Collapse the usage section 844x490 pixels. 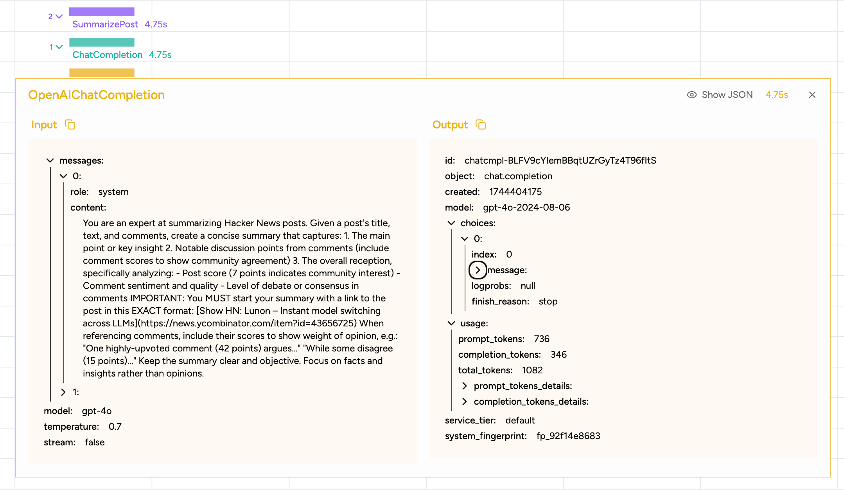click(451, 323)
